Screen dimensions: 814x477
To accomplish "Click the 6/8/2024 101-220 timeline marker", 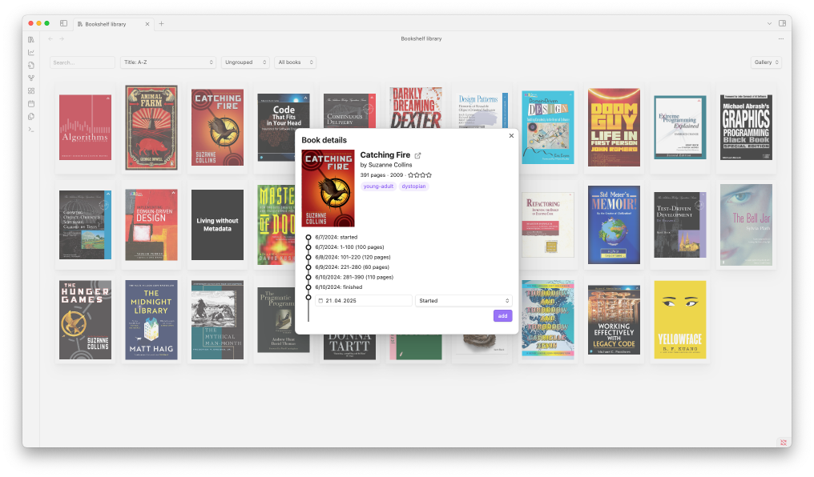I will tap(308, 257).
